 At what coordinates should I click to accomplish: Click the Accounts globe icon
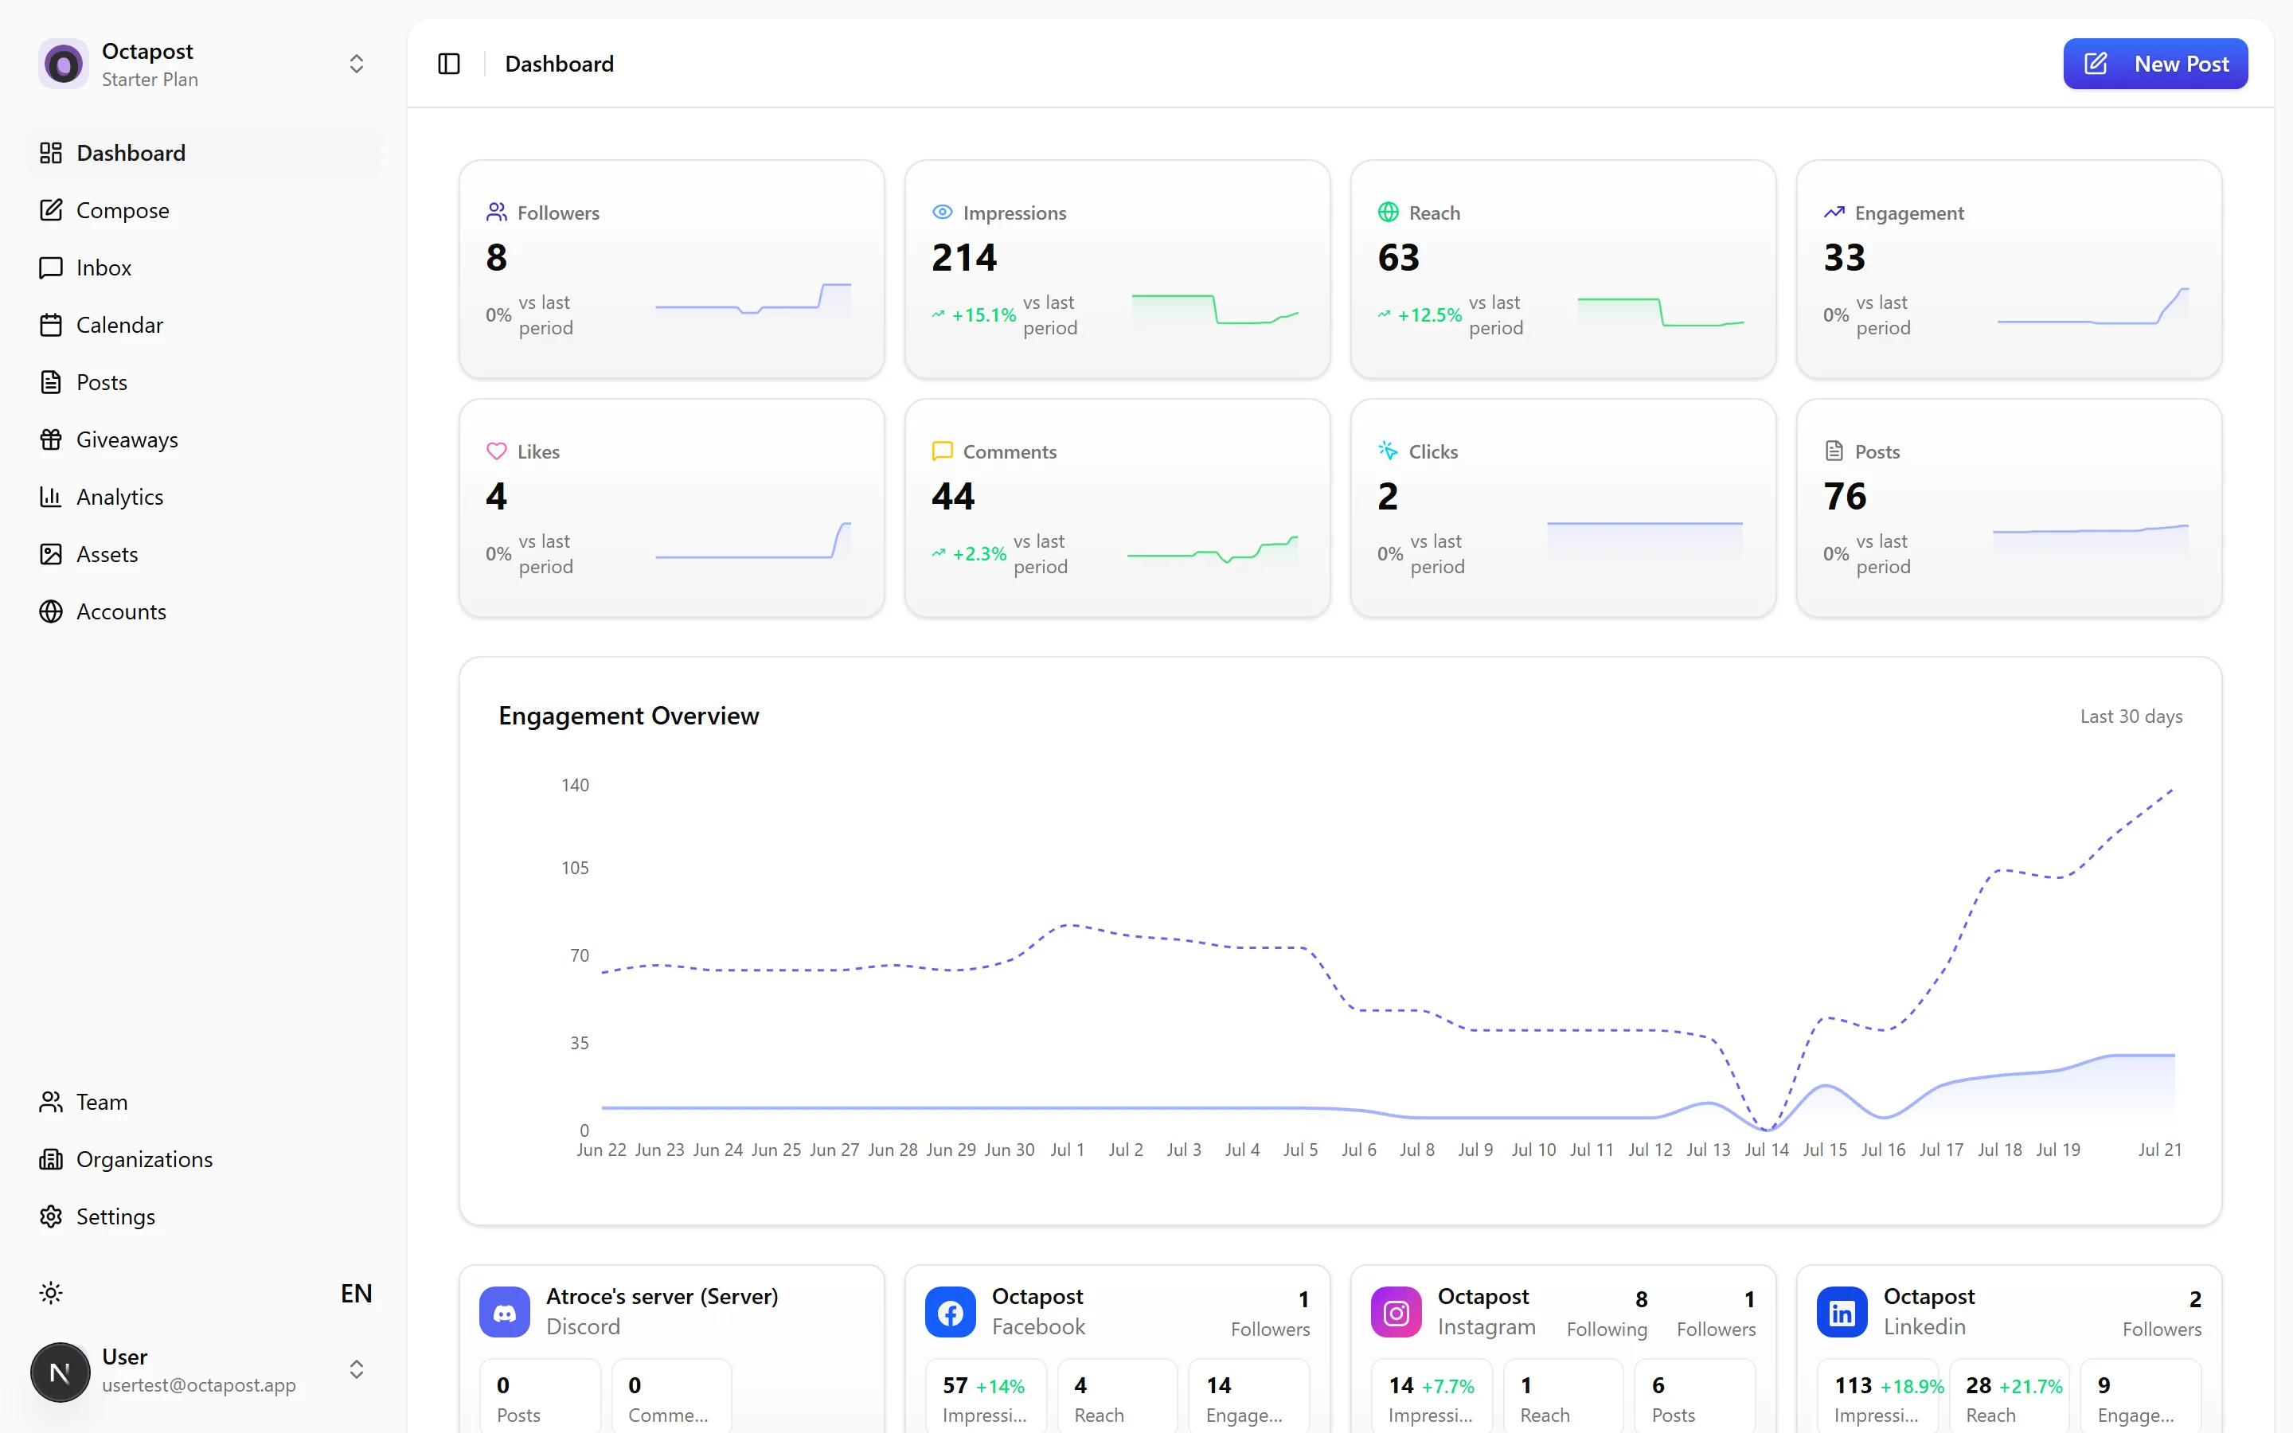51,611
